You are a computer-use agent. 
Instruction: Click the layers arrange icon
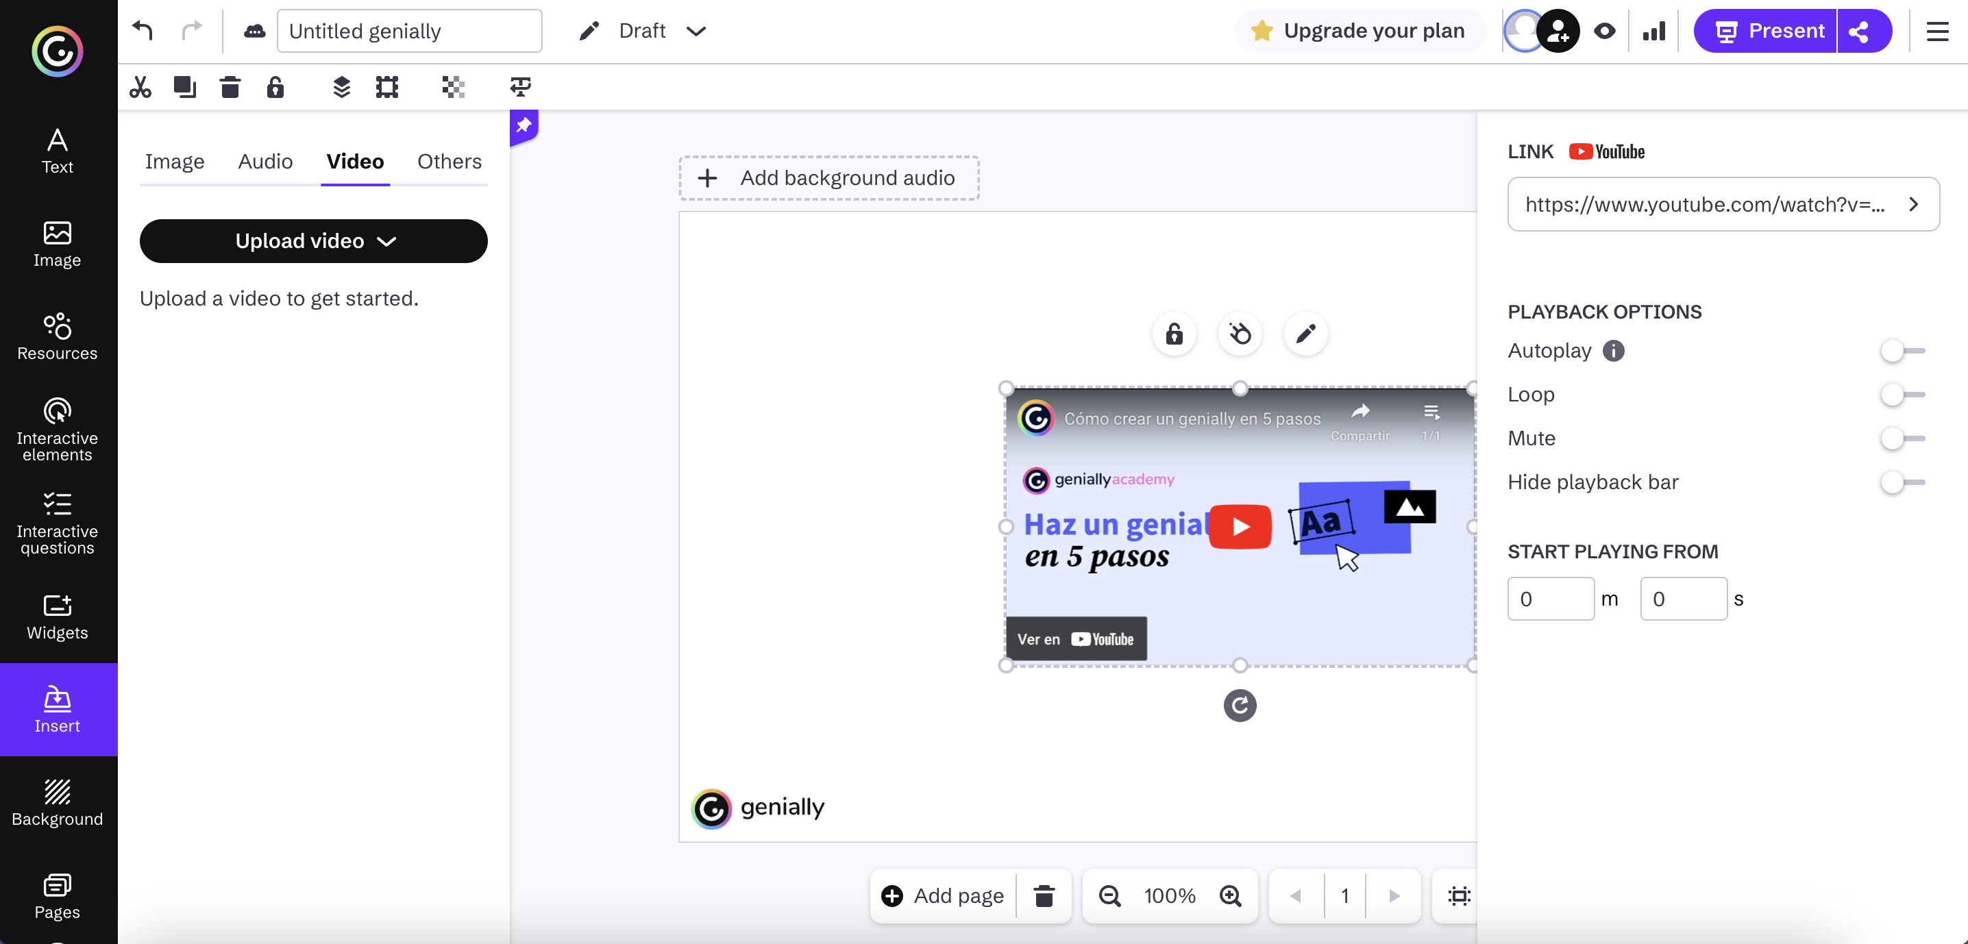[x=341, y=87]
